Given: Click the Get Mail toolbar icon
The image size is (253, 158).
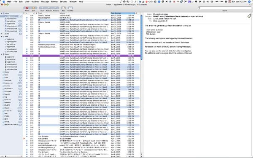Looking at the screenshot, I should (x=70, y=8).
